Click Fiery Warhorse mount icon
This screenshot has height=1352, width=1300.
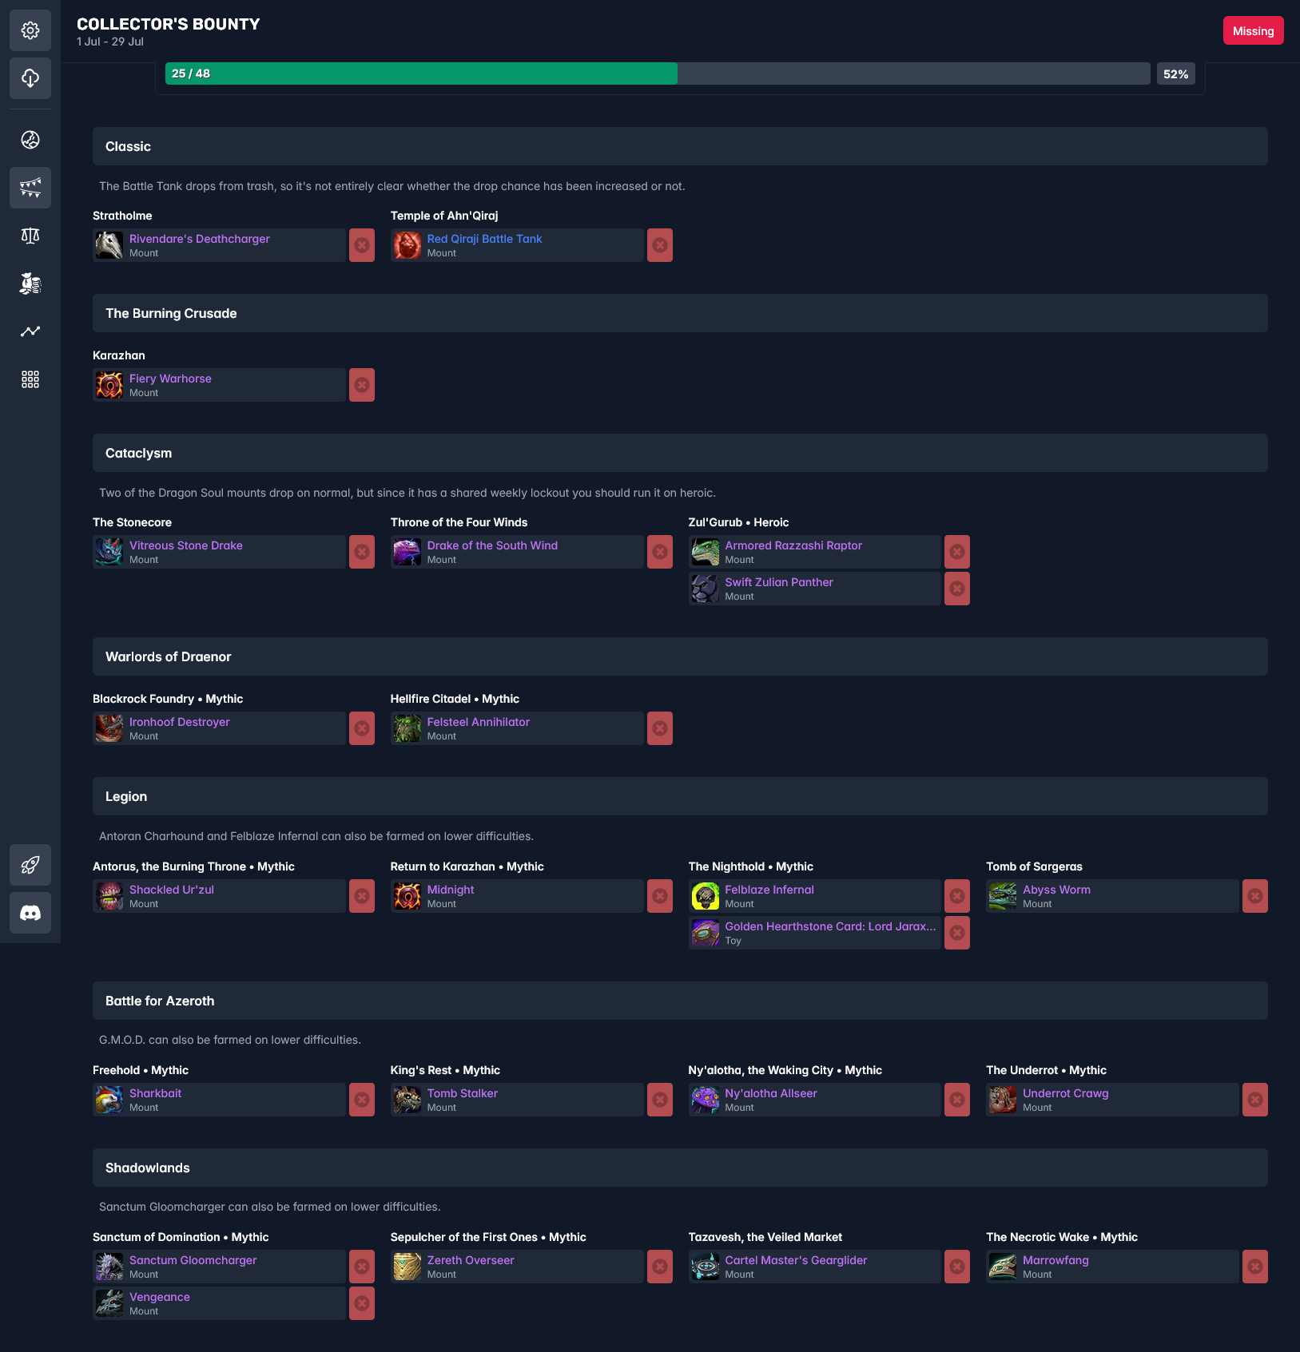pos(109,385)
